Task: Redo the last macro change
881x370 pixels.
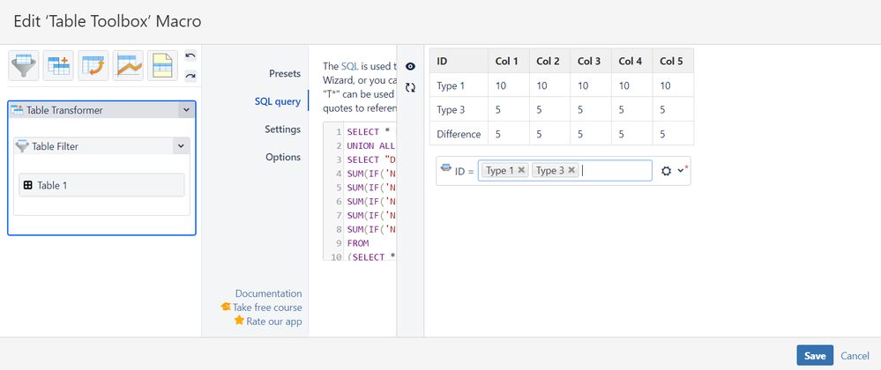Action: pyautogui.click(x=190, y=76)
